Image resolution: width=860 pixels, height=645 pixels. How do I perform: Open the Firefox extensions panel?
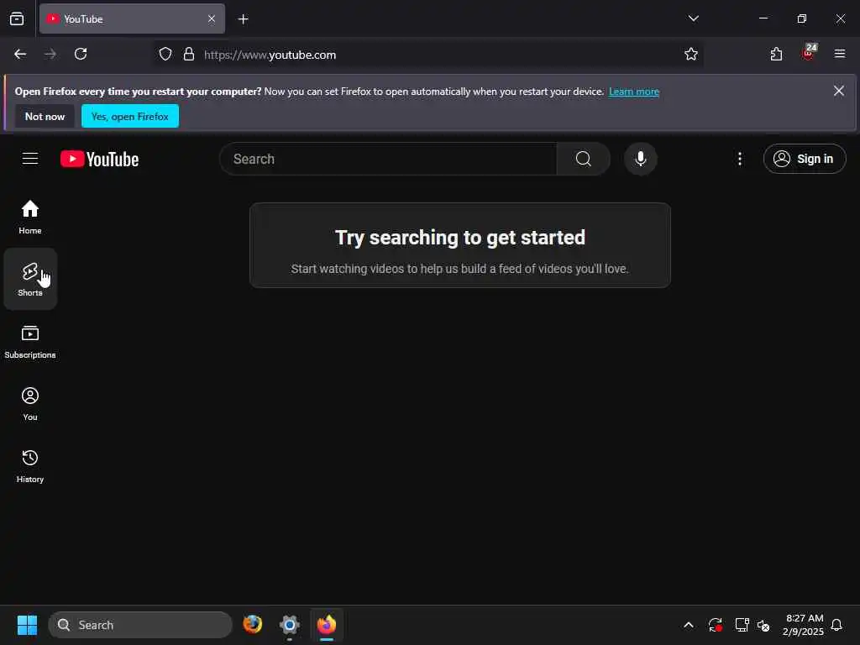776,55
